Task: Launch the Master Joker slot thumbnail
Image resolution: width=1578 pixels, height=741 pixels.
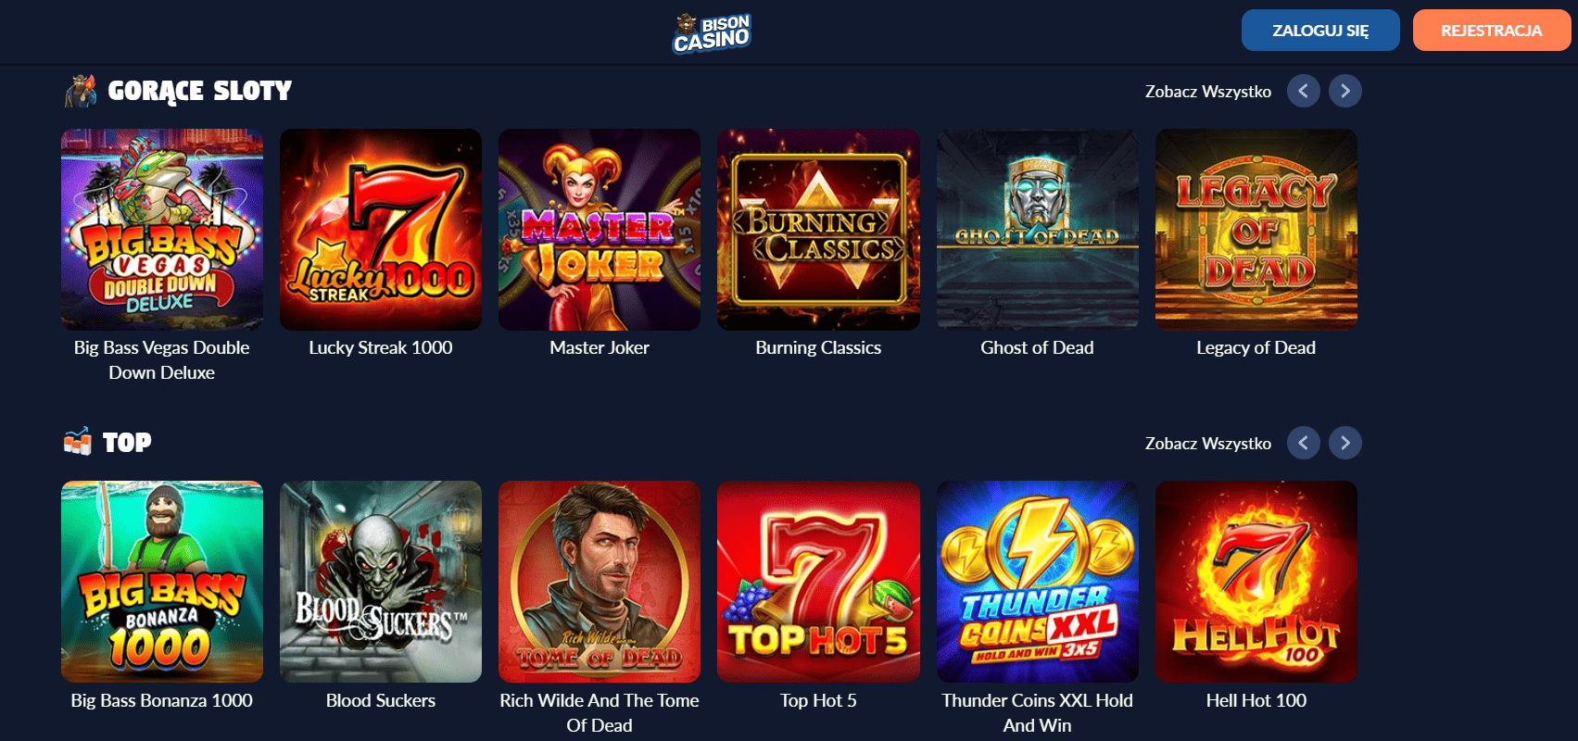Action: 600,230
